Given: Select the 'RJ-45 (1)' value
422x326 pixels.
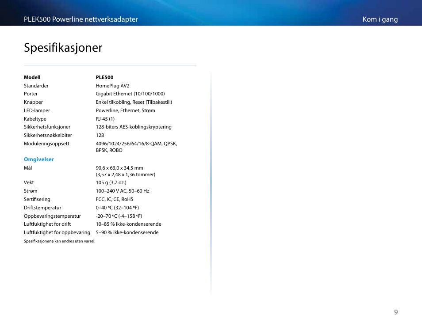Looking at the screenshot, I should point(105,119).
